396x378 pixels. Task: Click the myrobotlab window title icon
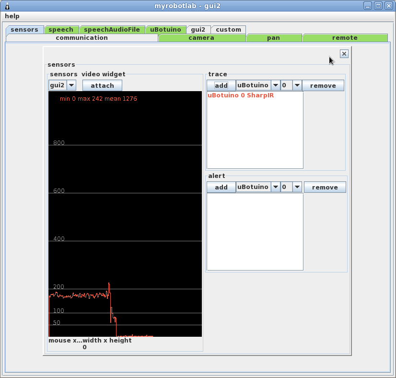[x=7, y=6]
